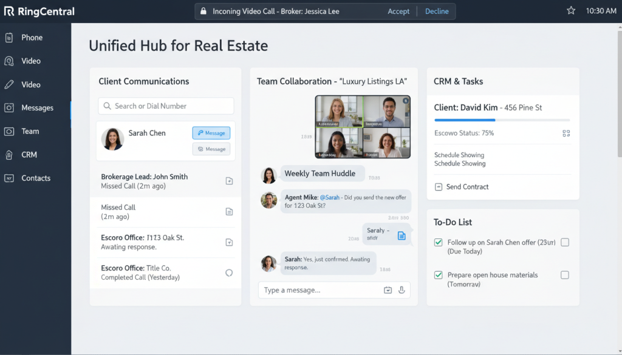The height and width of the screenshot is (355, 622).
Task: Open document attachment in Sarah's chat bubble
Action: pyautogui.click(x=402, y=235)
